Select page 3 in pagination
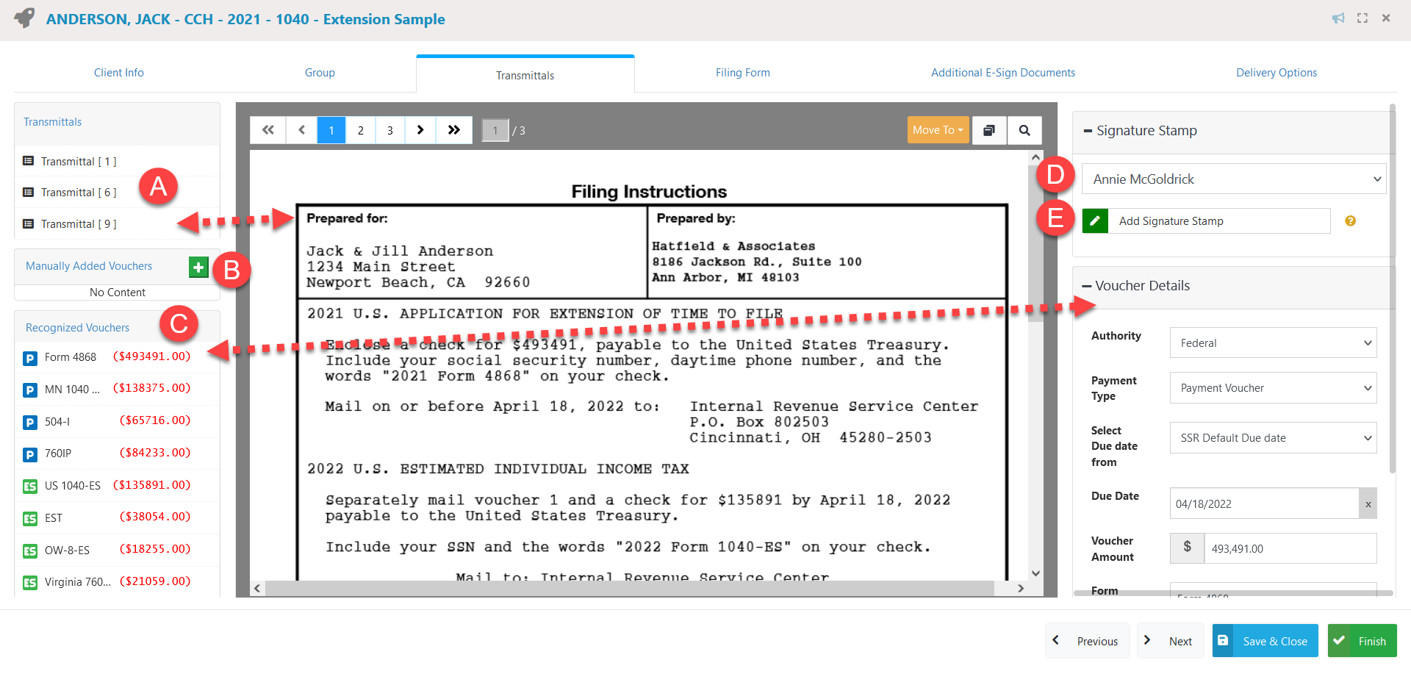The image size is (1411, 674). 390,130
